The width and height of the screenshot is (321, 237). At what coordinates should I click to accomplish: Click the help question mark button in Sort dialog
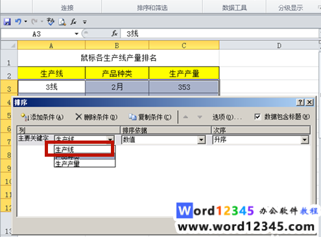(x=300, y=102)
